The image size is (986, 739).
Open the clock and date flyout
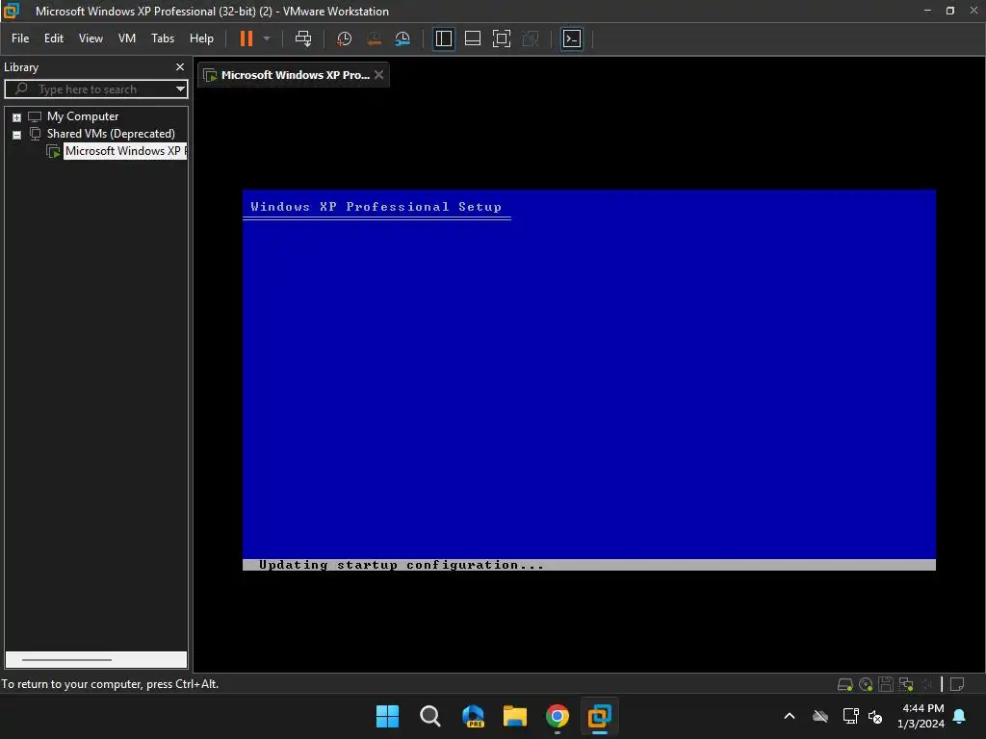(x=921, y=716)
